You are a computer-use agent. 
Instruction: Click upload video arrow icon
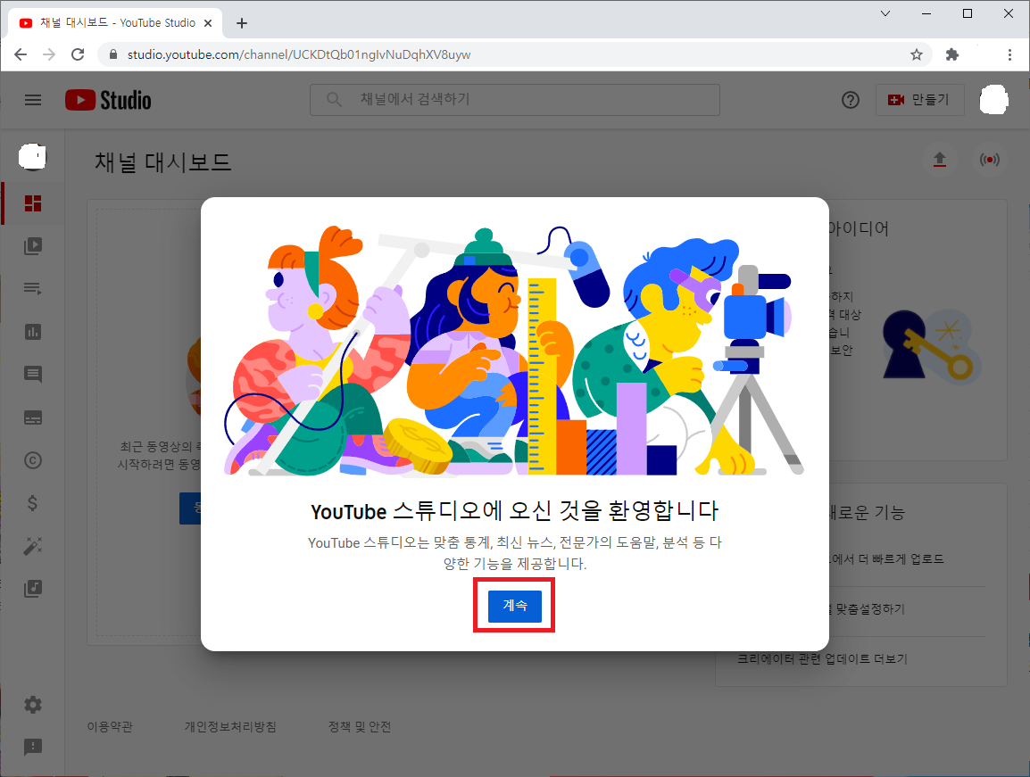940,160
